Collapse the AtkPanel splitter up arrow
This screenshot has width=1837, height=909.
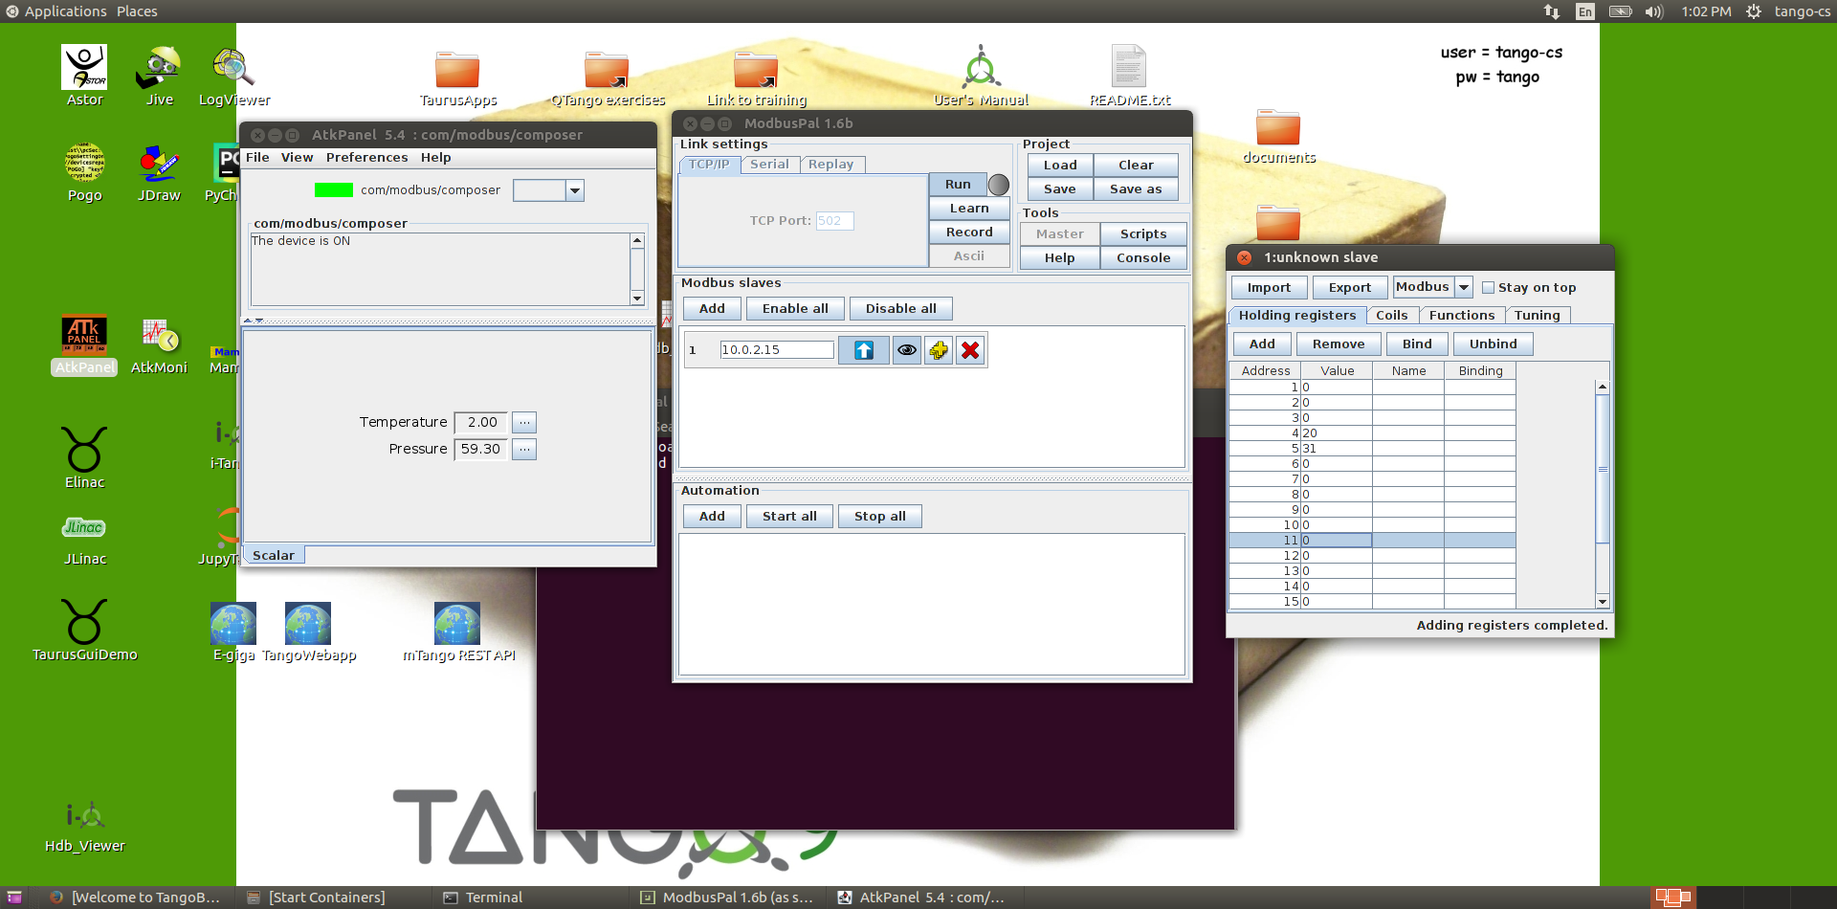(x=248, y=321)
